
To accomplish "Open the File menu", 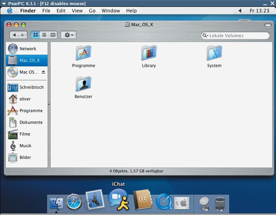I will 46,11.
